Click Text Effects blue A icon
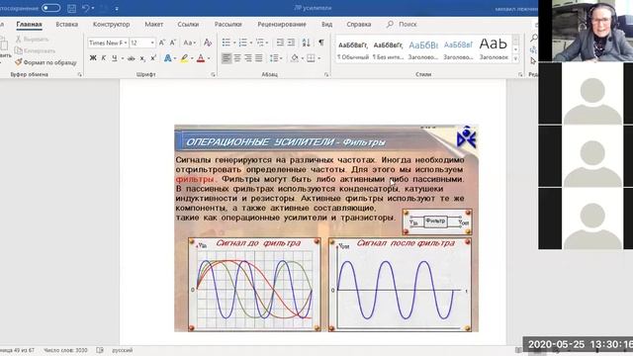The height and width of the screenshot is (356, 633). [167, 58]
